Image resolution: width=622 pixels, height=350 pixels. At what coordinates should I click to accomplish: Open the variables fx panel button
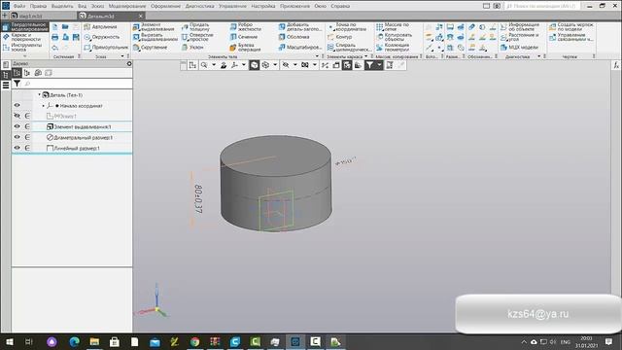pyautogui.click(x=616, y=65)
